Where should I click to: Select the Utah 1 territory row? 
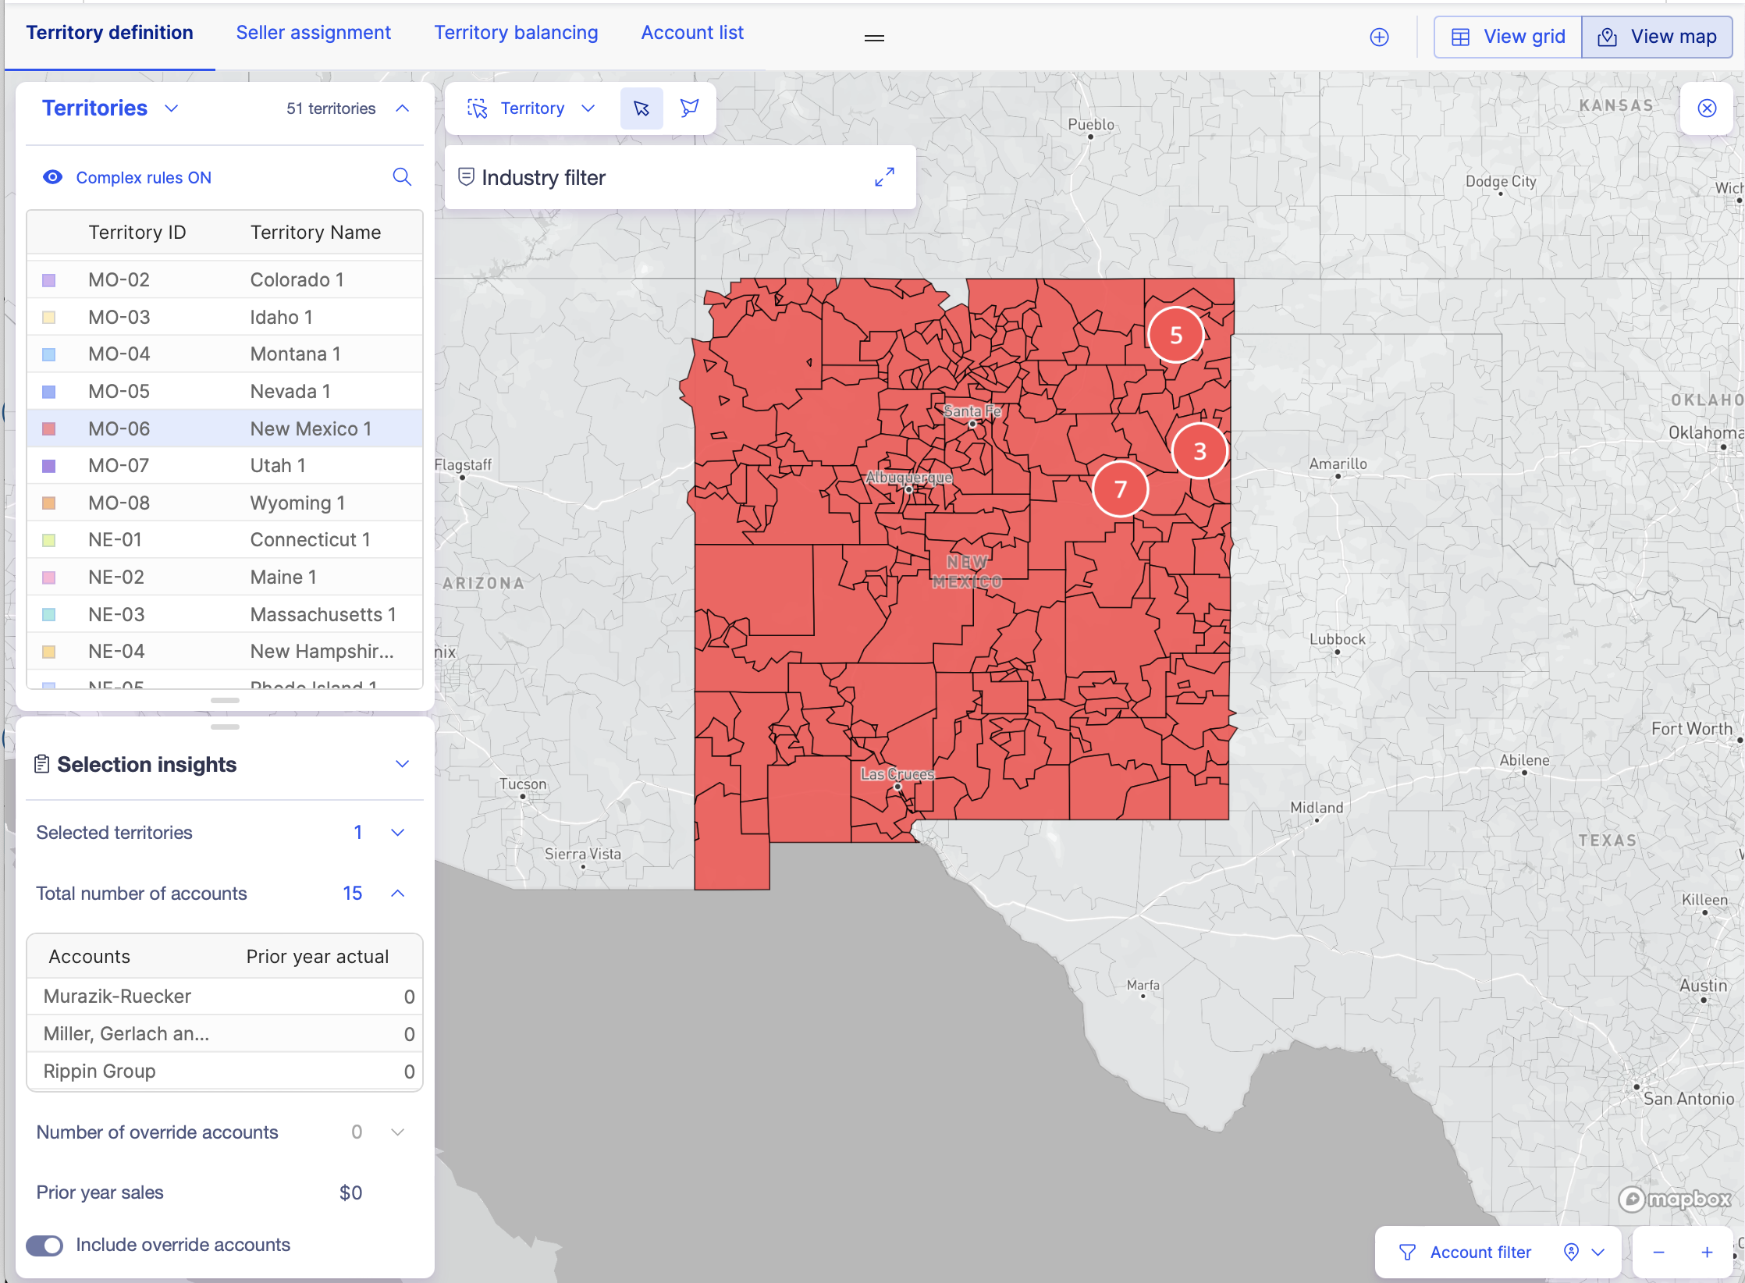(x=225, y=466)
